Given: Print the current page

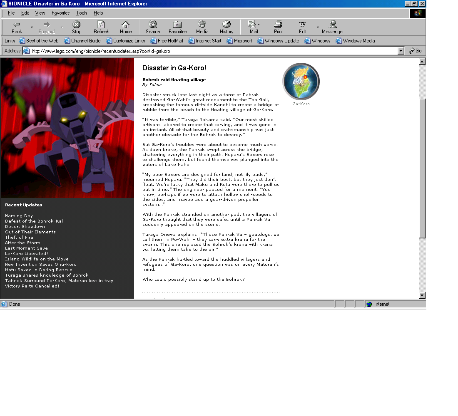Looking at the screenshot, I should pyautogui.click(x=278, y=27).
